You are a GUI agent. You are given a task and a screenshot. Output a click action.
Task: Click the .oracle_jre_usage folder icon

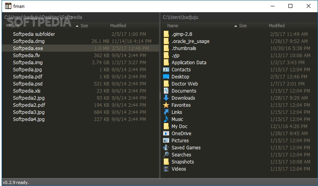coord(166,41)
